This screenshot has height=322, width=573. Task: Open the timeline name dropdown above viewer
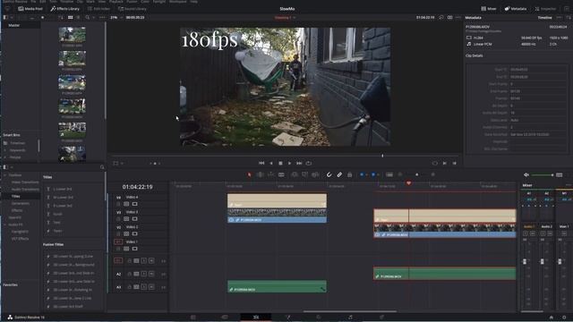pyautogui.click(x=285, y=18)
